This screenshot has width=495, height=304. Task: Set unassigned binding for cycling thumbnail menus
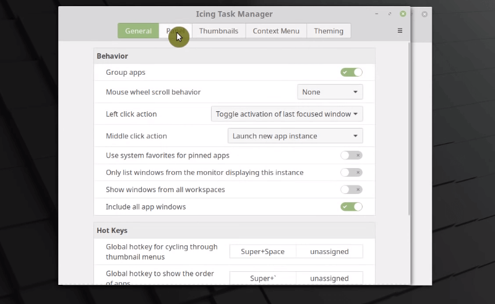click(x=329, y=251)
